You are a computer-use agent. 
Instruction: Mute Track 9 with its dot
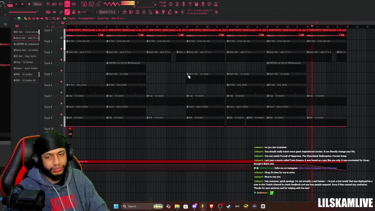pos(61,125)
